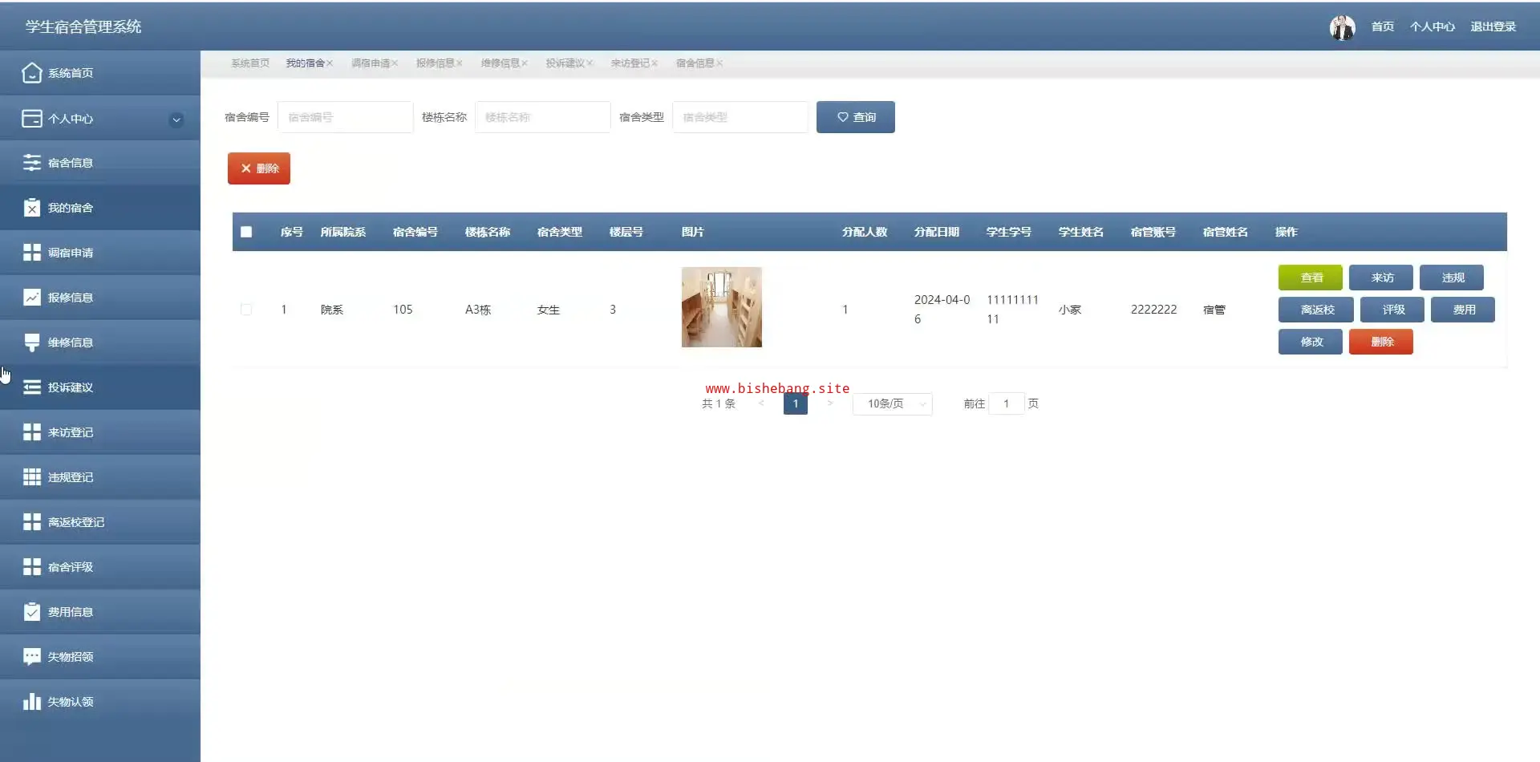Close the 投诉建议 tab
Viewport: 1540px width, 762px height.
click(x=590, y=63)
